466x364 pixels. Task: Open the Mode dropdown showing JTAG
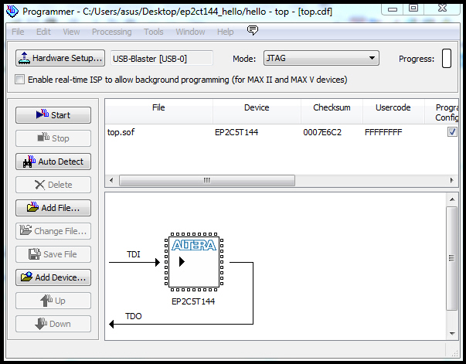coord(321,58)
